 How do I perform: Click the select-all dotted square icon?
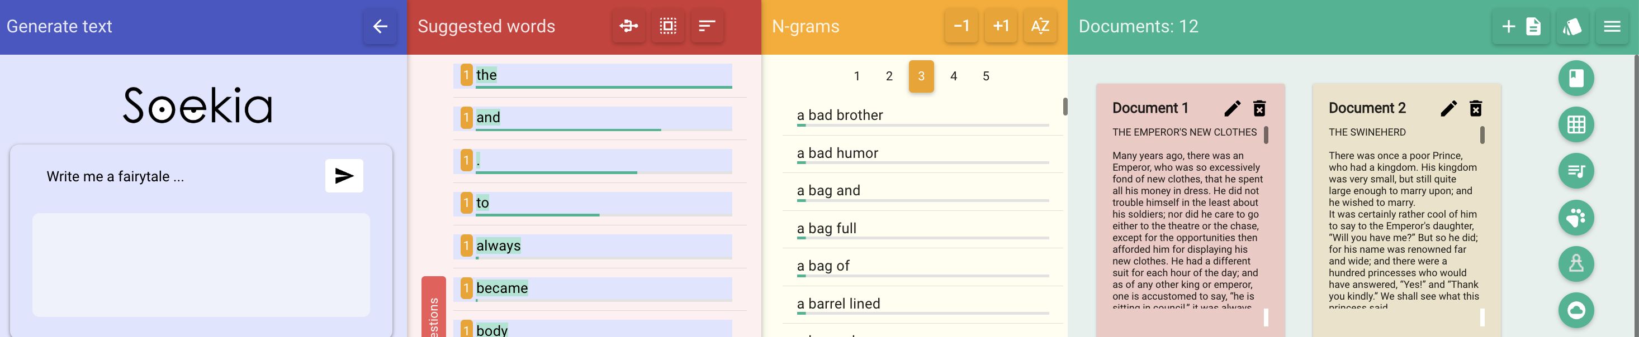pos(667,26)
